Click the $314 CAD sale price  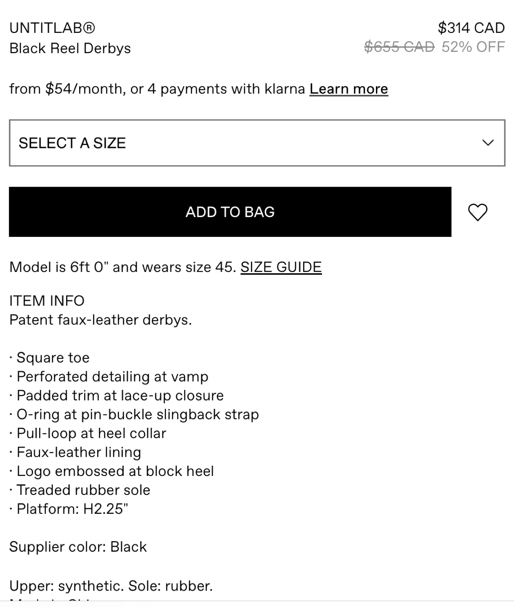(471, 28)
